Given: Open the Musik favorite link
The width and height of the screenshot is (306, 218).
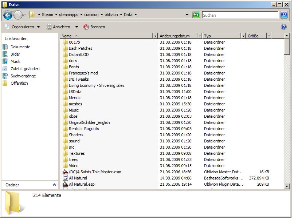Looking at the screenshot, I should 15,61.
